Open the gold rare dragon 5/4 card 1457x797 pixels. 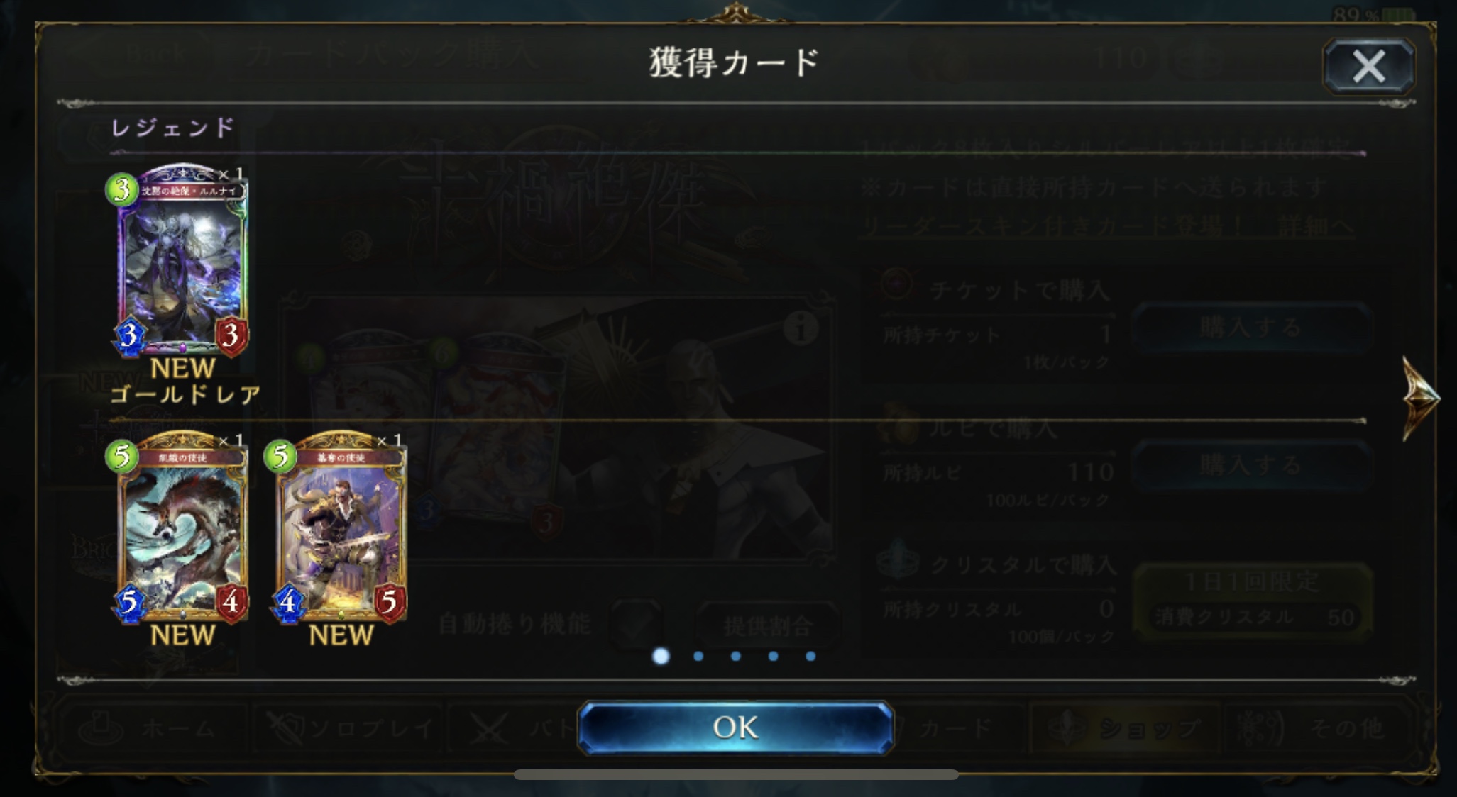coord(182,527)
